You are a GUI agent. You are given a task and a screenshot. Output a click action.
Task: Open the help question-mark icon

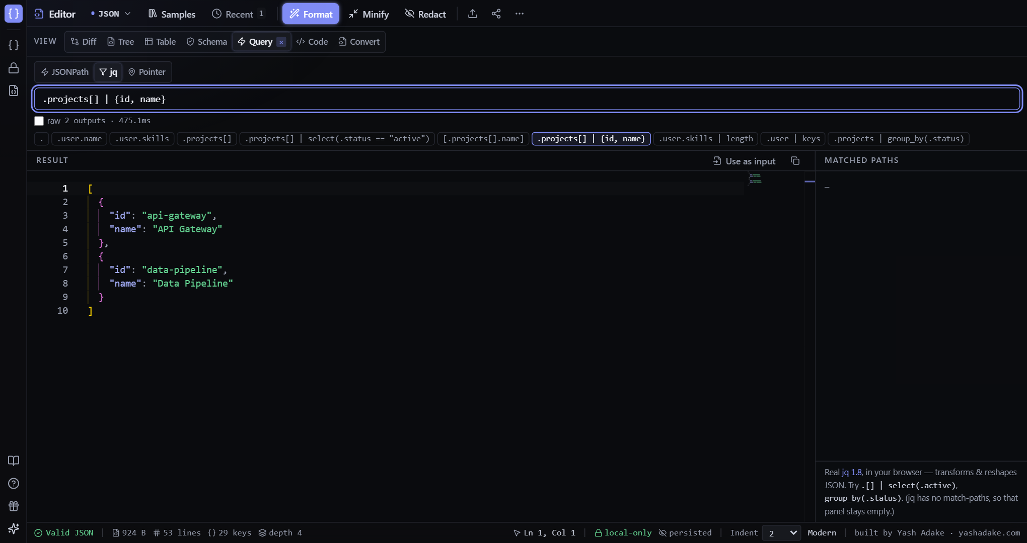(x=14, y=483)
